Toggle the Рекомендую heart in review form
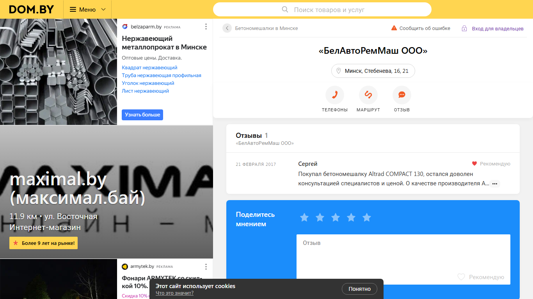 tap(461, 277)
